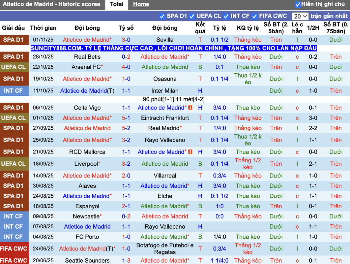The image size is (350, 264).
Task: Select the 1/2H column header
Action: click(x=313, y=28)
